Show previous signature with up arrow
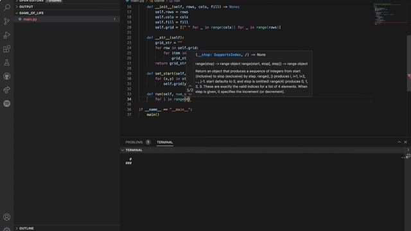411x231 pixels. coord(190,85)
